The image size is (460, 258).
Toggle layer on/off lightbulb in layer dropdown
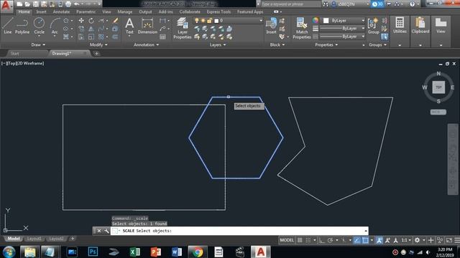coord(196,21)
